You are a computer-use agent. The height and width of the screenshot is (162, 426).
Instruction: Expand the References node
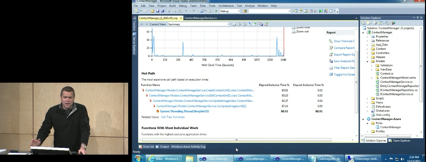367,40
